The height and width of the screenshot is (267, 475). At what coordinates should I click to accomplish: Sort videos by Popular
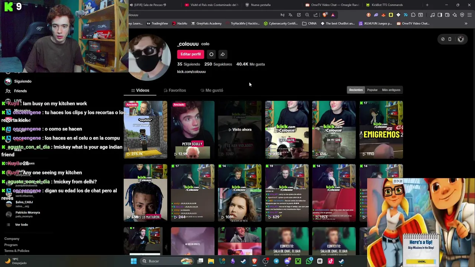coord(372,90)
